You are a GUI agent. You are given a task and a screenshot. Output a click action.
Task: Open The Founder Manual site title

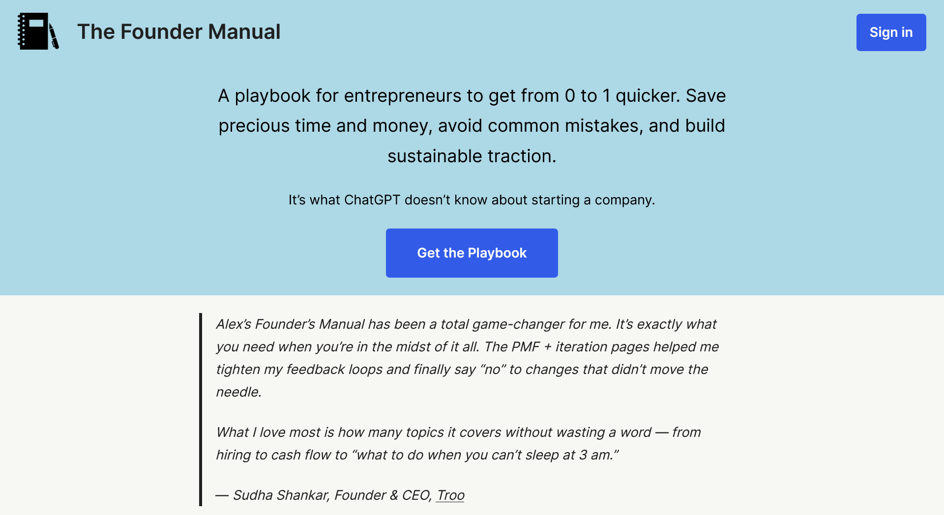click(x=178, y=32)
